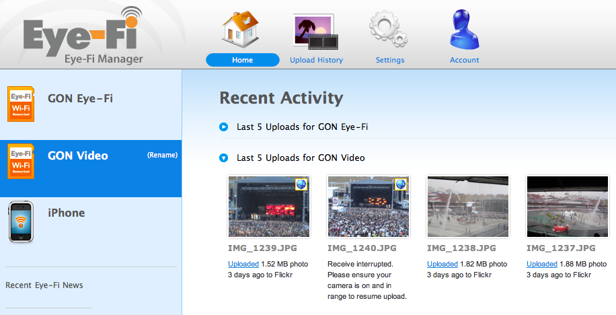
Task: Click Rename link for GON Video
Action: click(x=162, y=155)
